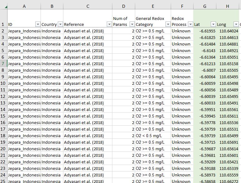Click longitude cell 110.65505

pos(228,70)
